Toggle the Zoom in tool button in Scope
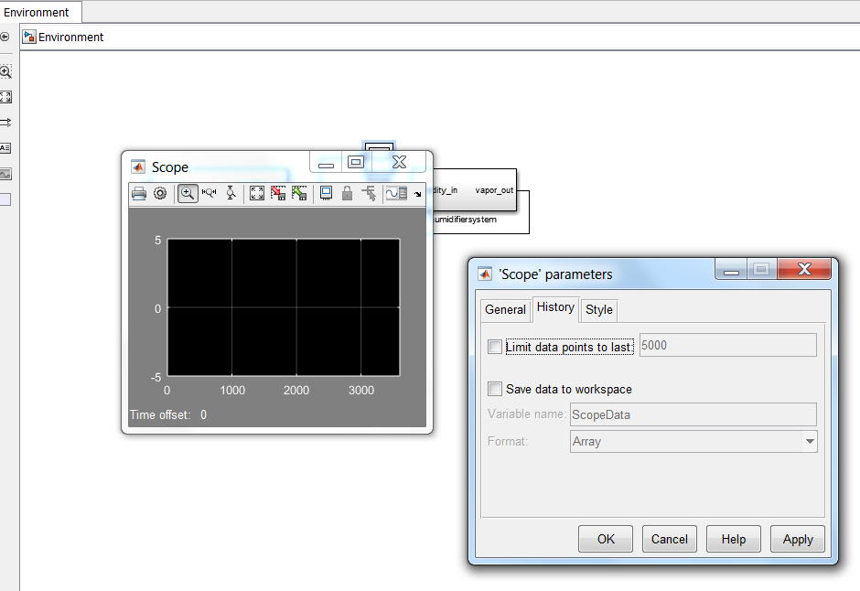 pyautogui.click(x=187, y=193)
